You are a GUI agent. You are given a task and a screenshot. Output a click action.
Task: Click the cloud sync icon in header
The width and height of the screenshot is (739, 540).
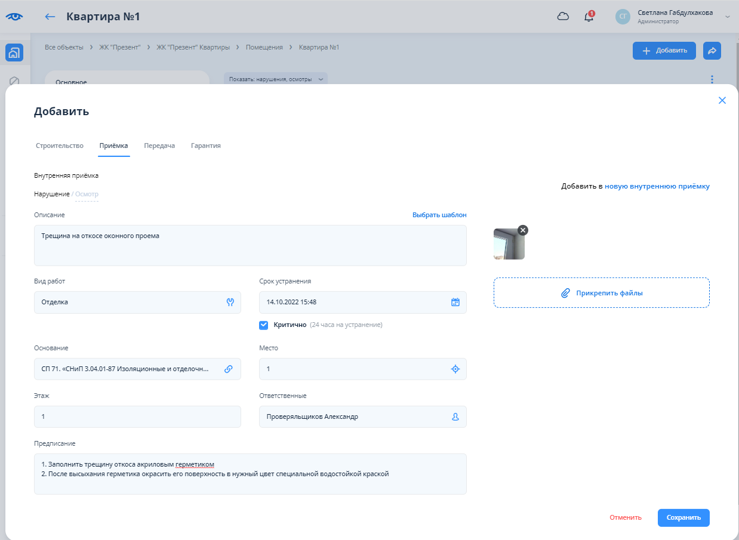(x=563, y=17)
